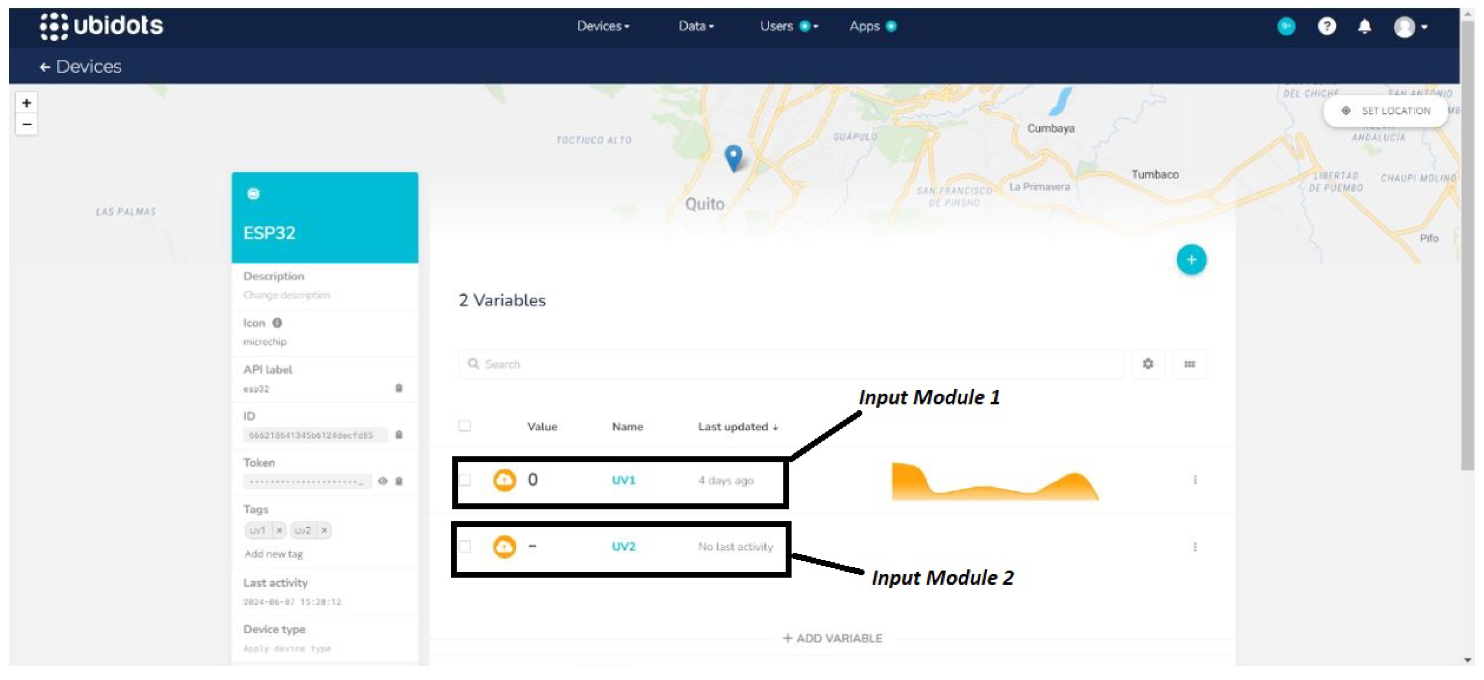Tick the select-all variables checkbox

(464, 426)
